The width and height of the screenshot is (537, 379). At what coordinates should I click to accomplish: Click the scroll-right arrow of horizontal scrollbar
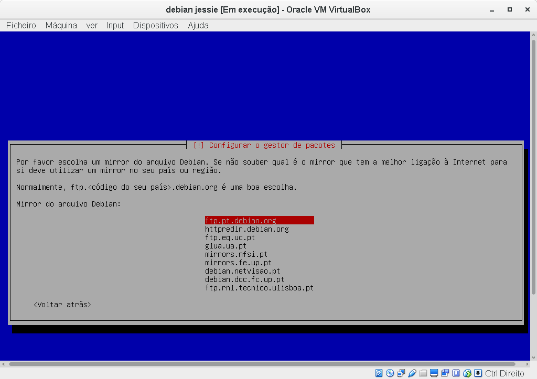pos(527,364)
